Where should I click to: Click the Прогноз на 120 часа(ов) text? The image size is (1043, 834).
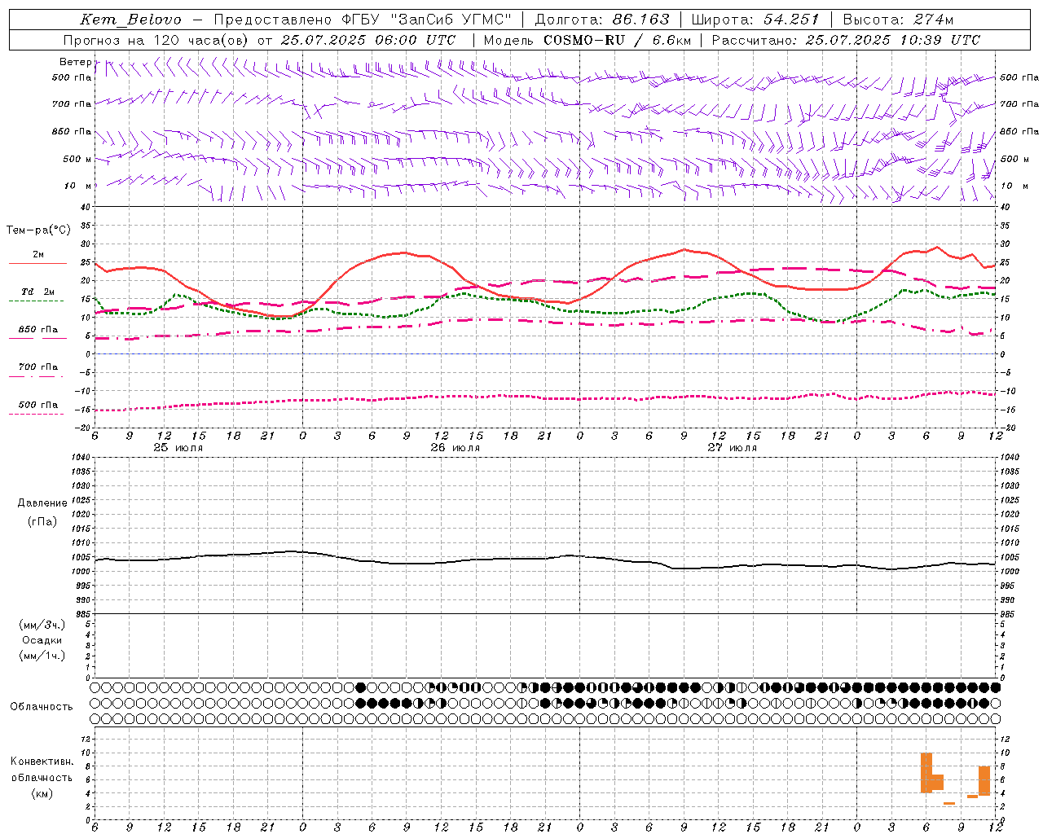[x=157, y=40]
